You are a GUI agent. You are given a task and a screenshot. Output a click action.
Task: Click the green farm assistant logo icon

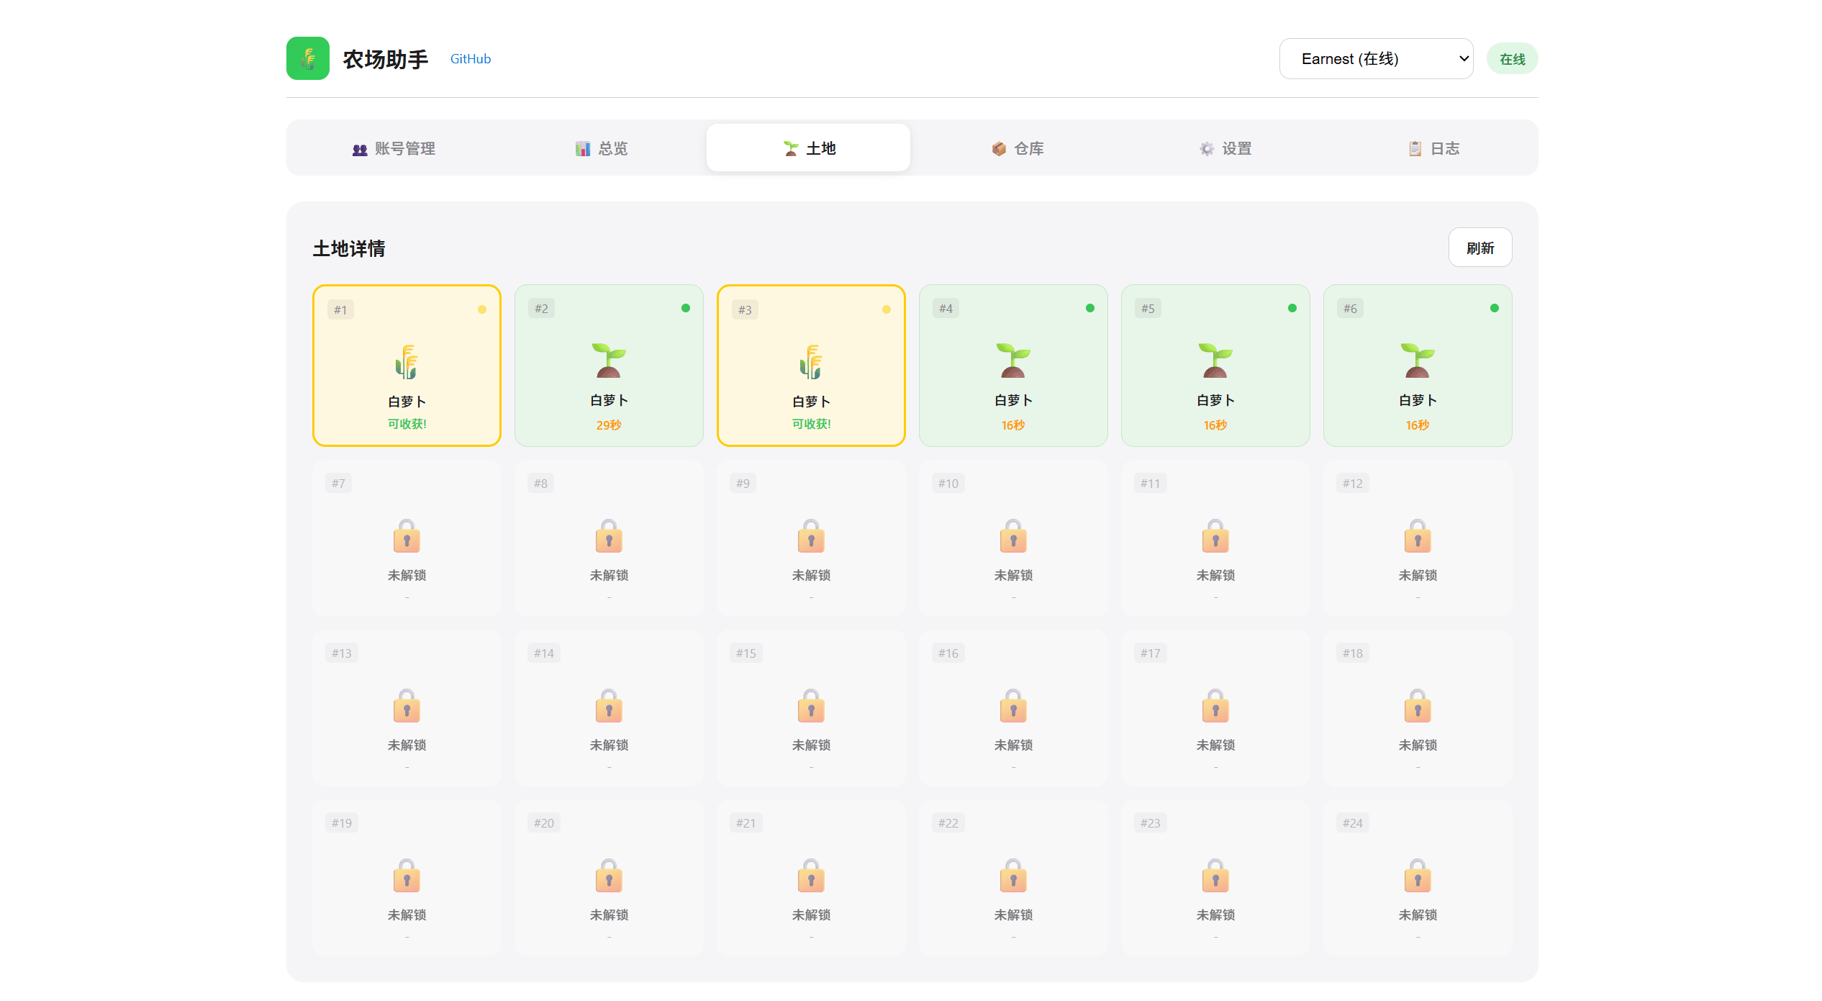[307, 58]
